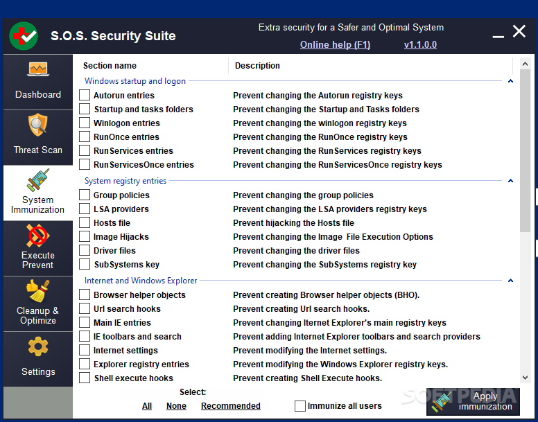Check Startup and tasks folders
This screenshot has width=538, height=422.
85,109
